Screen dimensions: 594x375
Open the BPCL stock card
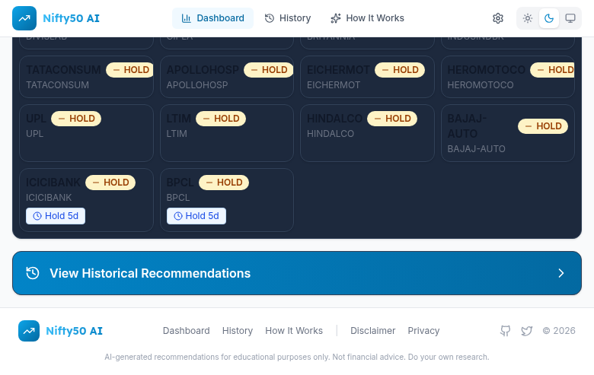pos(226,199)
